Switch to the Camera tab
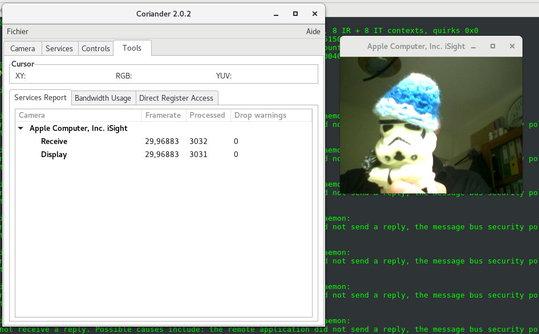The width and height of the screenshot is (539, 334). 23,48
